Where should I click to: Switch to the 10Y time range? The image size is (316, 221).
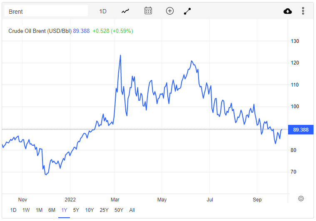(x=90, y=210)
